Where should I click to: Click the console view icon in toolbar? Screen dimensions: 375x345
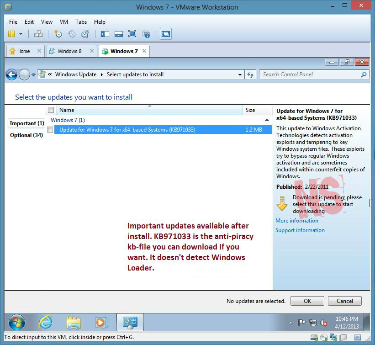pyautogui.click(x=166, y=34)
